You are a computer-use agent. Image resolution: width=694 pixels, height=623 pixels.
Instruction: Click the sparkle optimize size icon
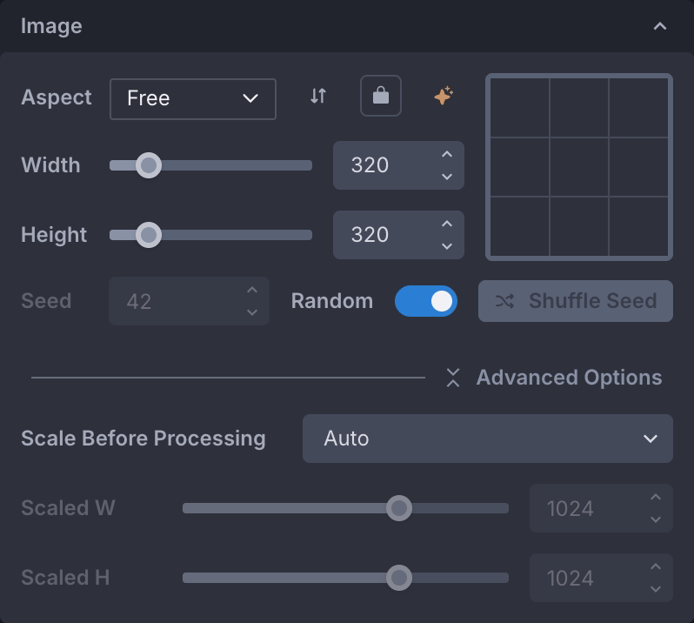pyautogui.click(x=444, y=97)
